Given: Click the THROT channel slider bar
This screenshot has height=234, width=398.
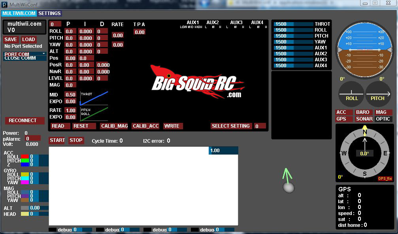Looking at the screenshot, I should (x=293, y=24).
